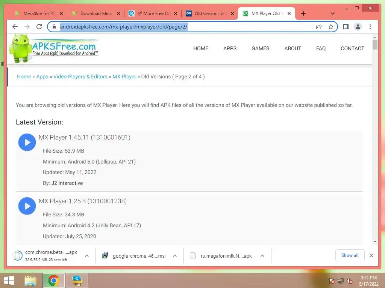Viewport: 385px width, 288px height.
Task: Click J2 Interactive developer name
Action: point(67,183)
